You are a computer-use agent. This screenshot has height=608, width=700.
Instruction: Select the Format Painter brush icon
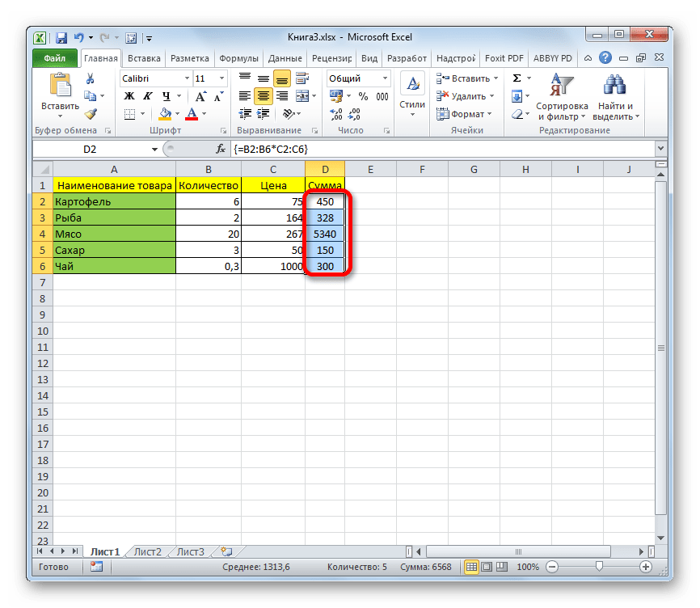coord(90,114)
